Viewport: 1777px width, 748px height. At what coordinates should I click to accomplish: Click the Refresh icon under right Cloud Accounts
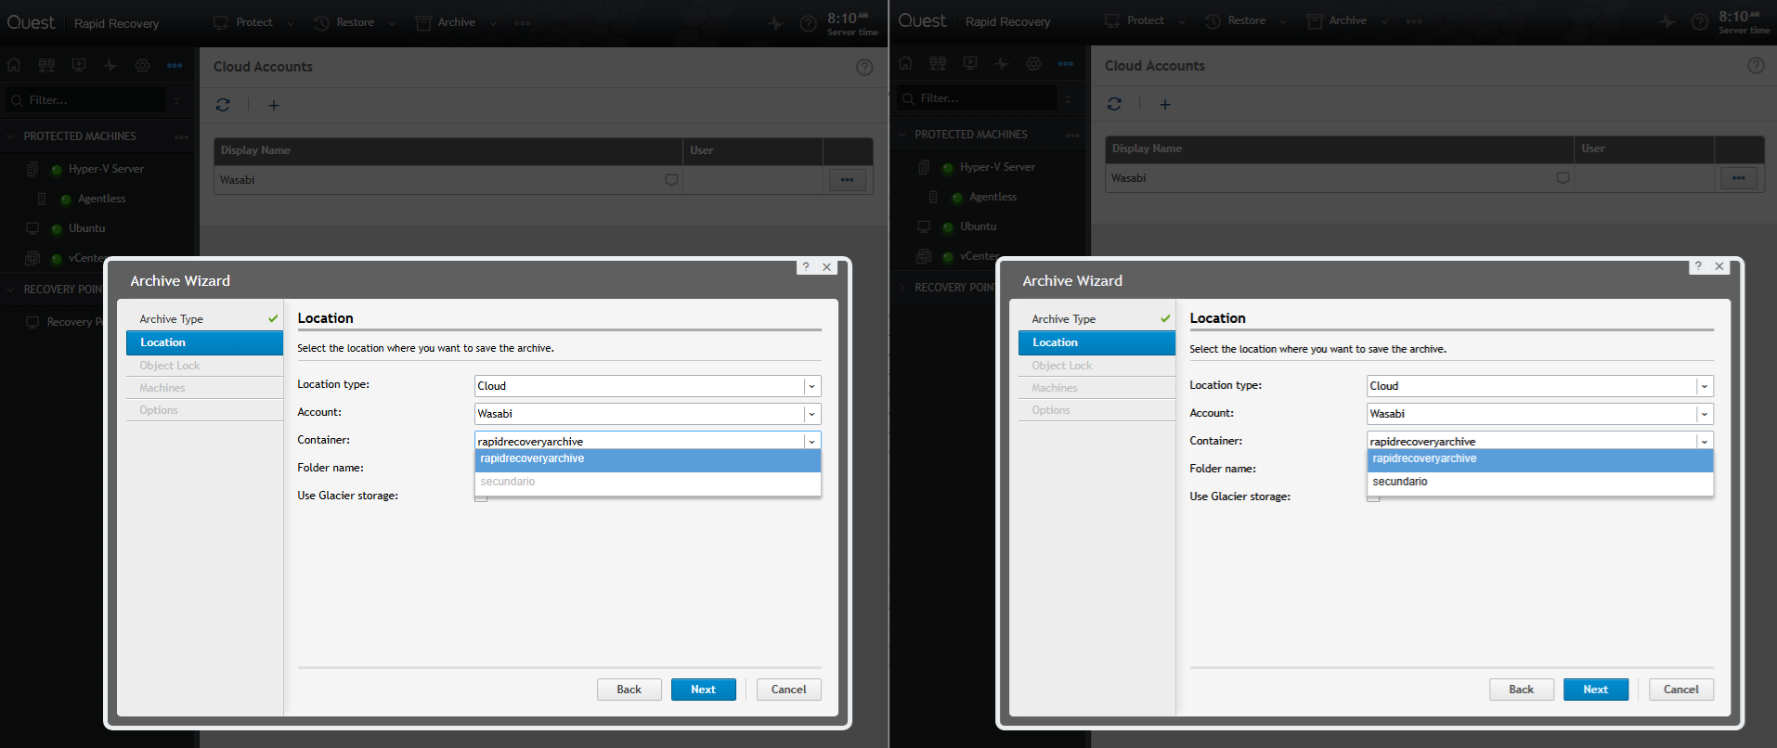click(x=1114, y=104)
